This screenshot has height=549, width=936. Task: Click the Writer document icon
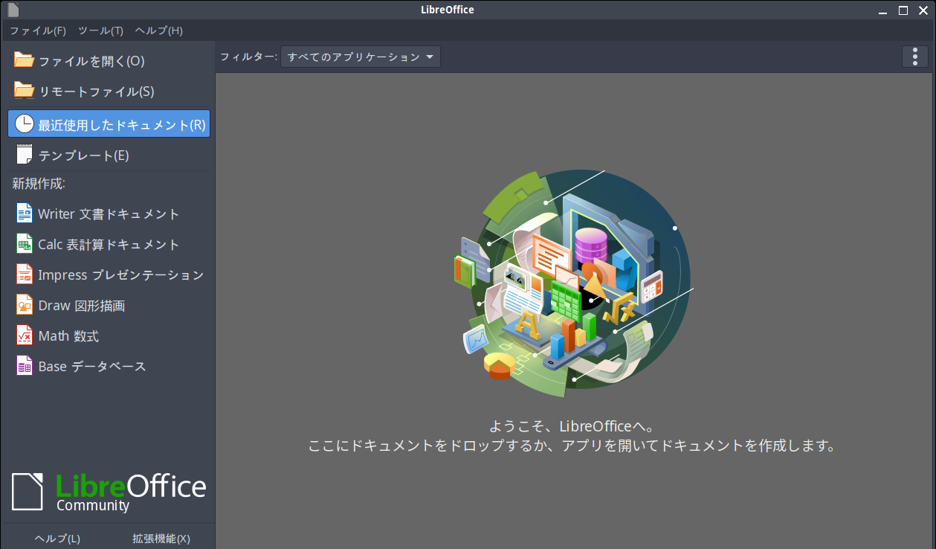(x=25, y=213)
